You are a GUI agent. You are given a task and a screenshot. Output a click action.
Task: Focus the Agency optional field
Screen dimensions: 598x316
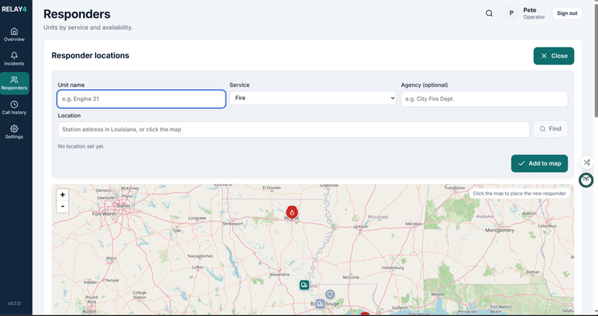pos(484,99)
